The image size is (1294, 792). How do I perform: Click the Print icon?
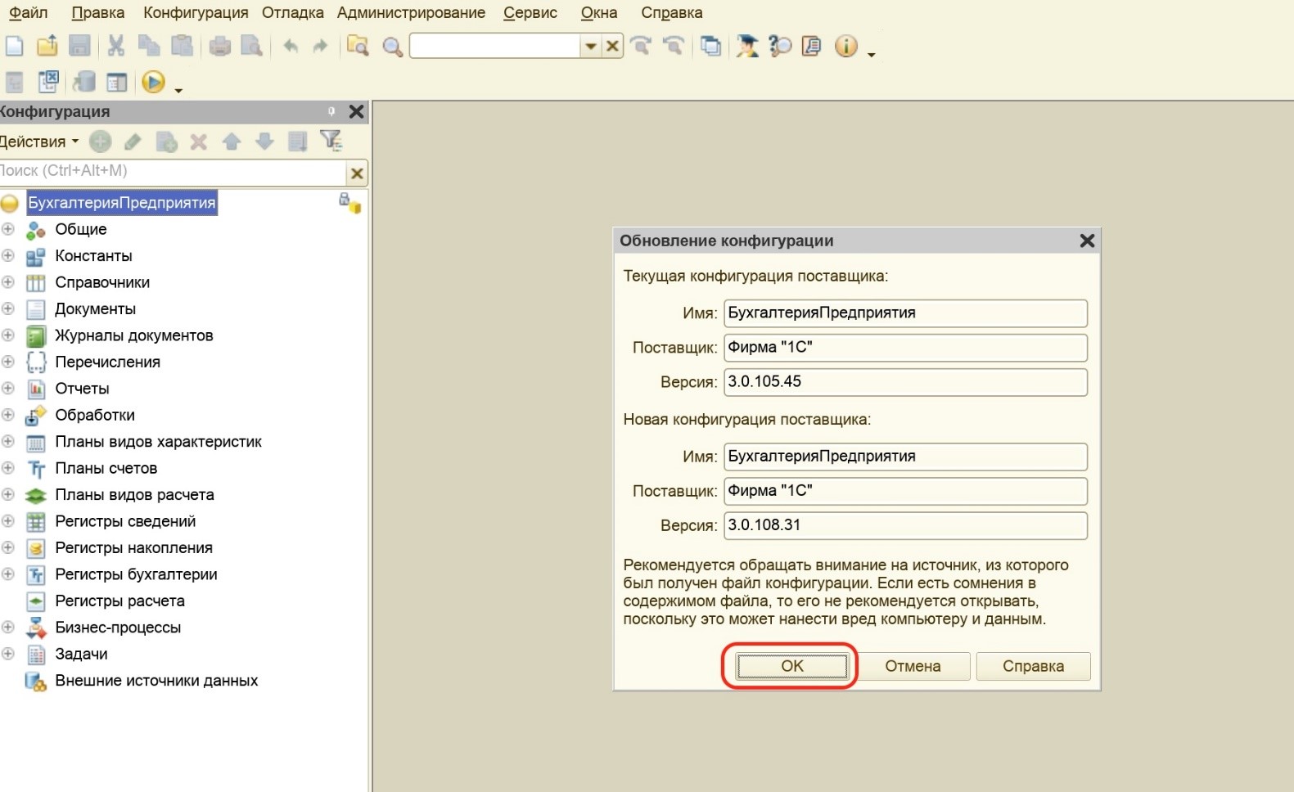coord(219,46)
